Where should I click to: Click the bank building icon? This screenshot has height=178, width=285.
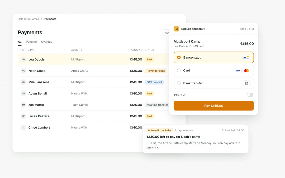point(246,83)
